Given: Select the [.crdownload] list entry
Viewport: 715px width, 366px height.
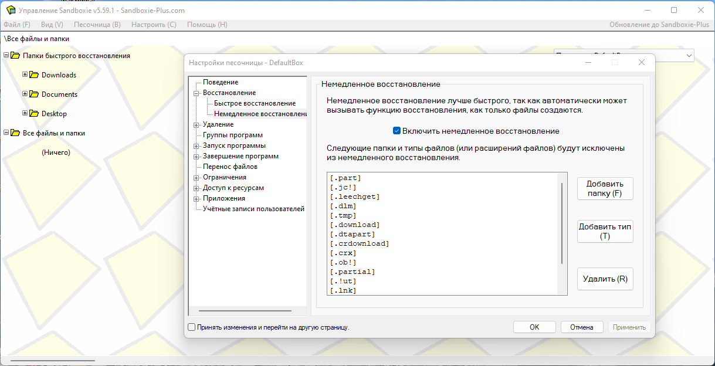Looking at the screenshot, I should [x=360, y=243].
